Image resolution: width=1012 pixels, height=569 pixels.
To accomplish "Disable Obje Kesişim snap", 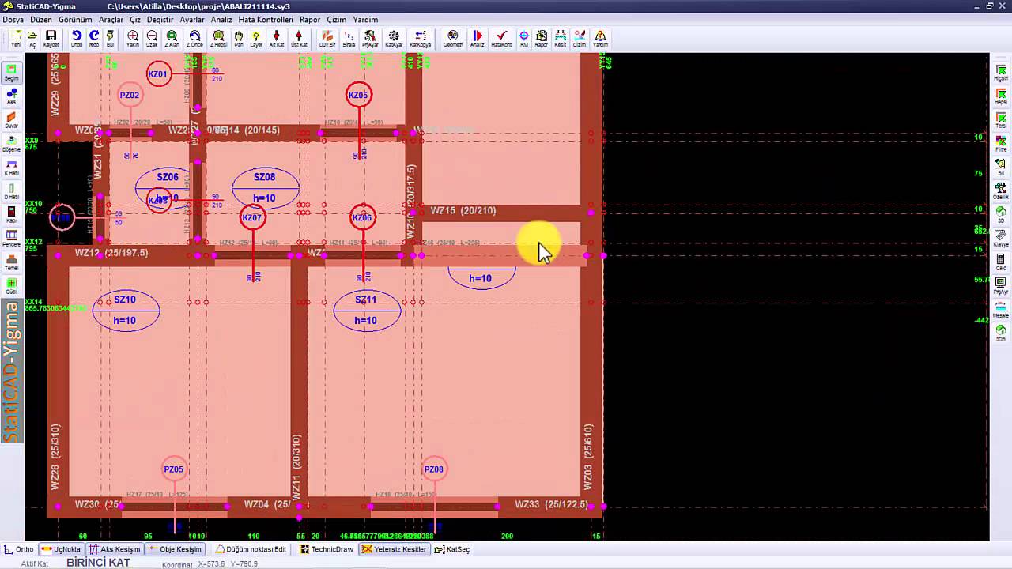I will point(176,549).
